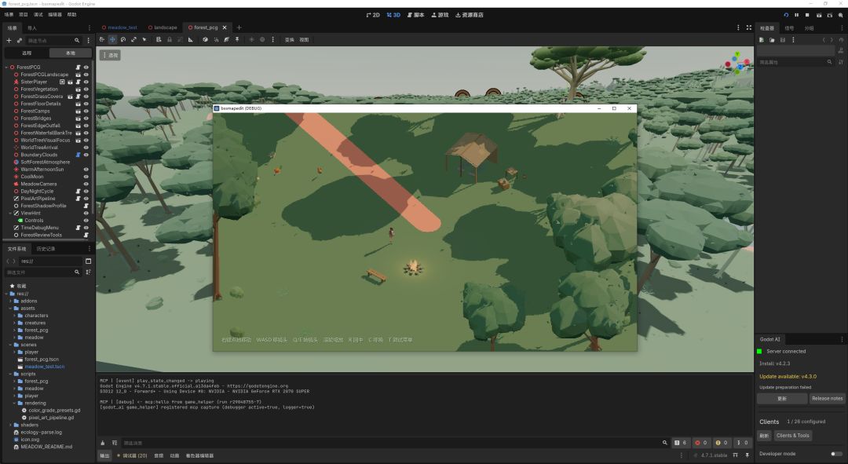Click the filter nodes search field
Screen dimensions: 848x464
click(x=53, y=41)
